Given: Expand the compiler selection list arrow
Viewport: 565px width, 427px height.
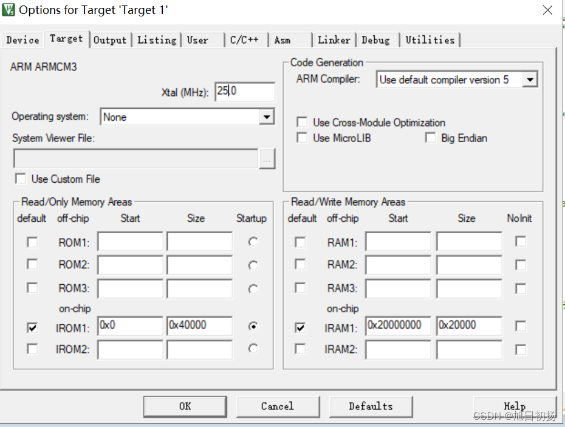Looking at the screenshot, I should [530, 79].
